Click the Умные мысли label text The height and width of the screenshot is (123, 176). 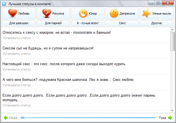click(x=162, y=13)
